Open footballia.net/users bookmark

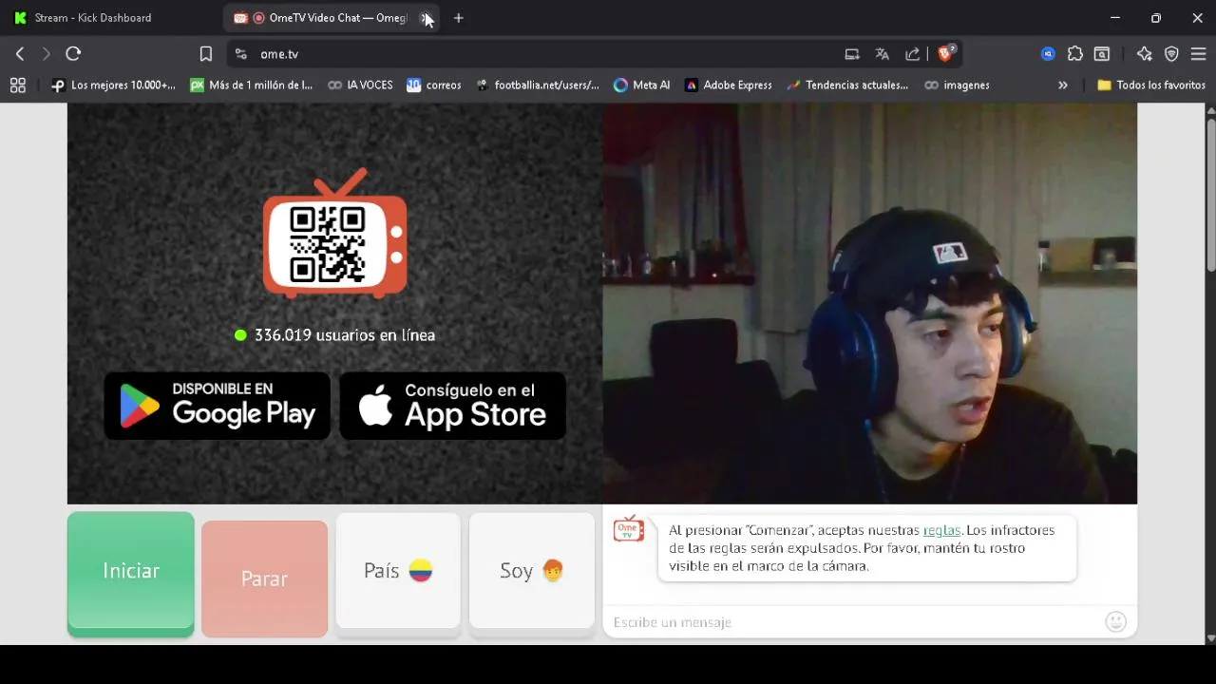click(x=538, y=85)
